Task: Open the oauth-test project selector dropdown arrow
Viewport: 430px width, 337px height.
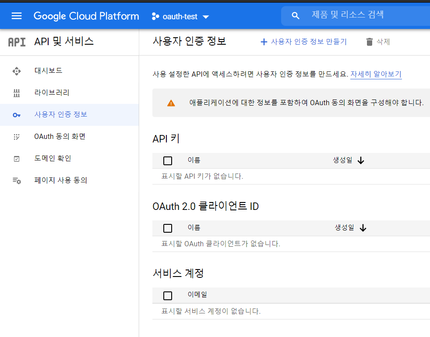Action: (x=206, y=17)
